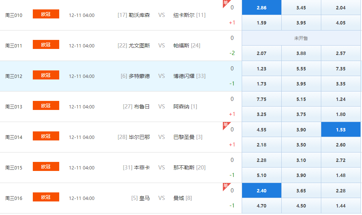
Task: Open team page for 那不勒斯
Action: [184, 168]
